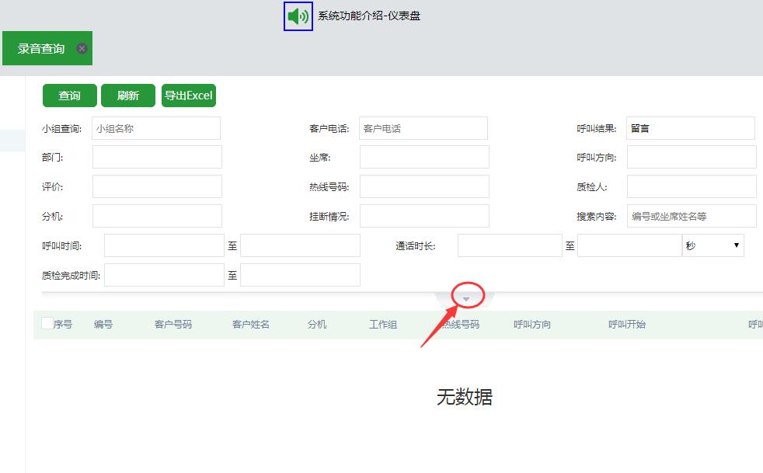763x473 pixels.
Task: Export results using 导出Excel
Action: 188,95
